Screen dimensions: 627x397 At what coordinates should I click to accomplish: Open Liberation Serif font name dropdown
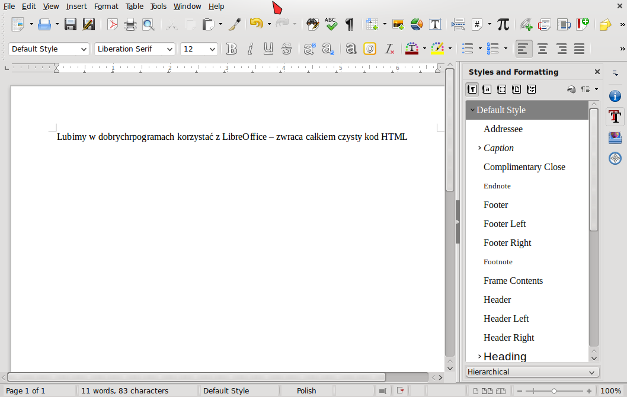click(x=169, y=49)
